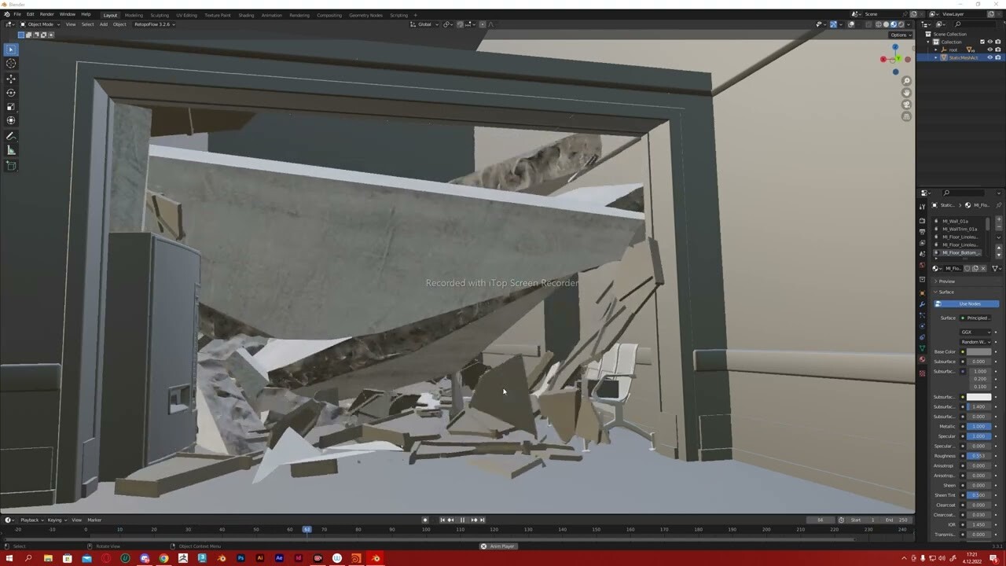Pause playback with the timeline pause control

pyautogui.click(x=463, y=520)
